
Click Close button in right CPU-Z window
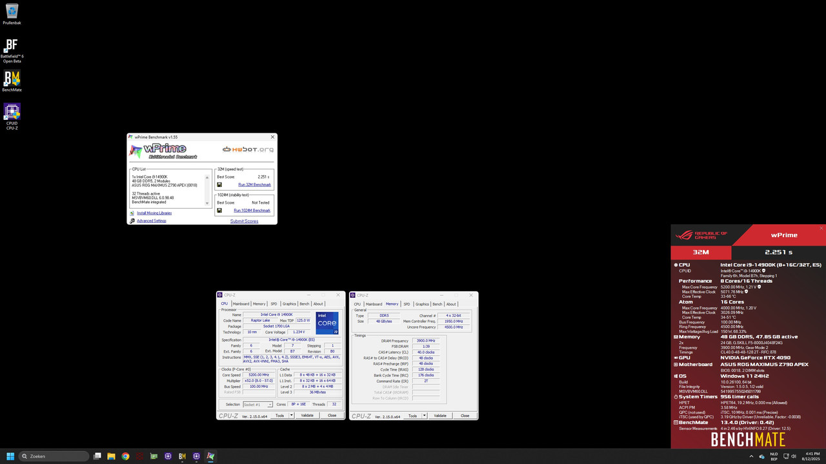(465, 416)
